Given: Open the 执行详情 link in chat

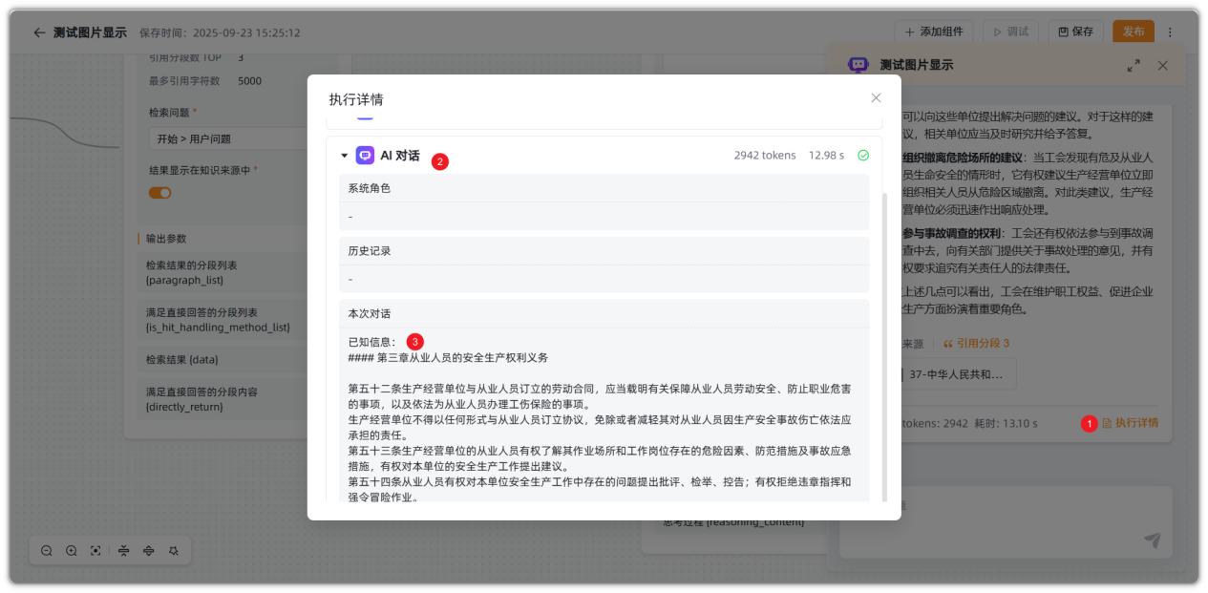Looking at the screenshot, I should (1131, 422).
